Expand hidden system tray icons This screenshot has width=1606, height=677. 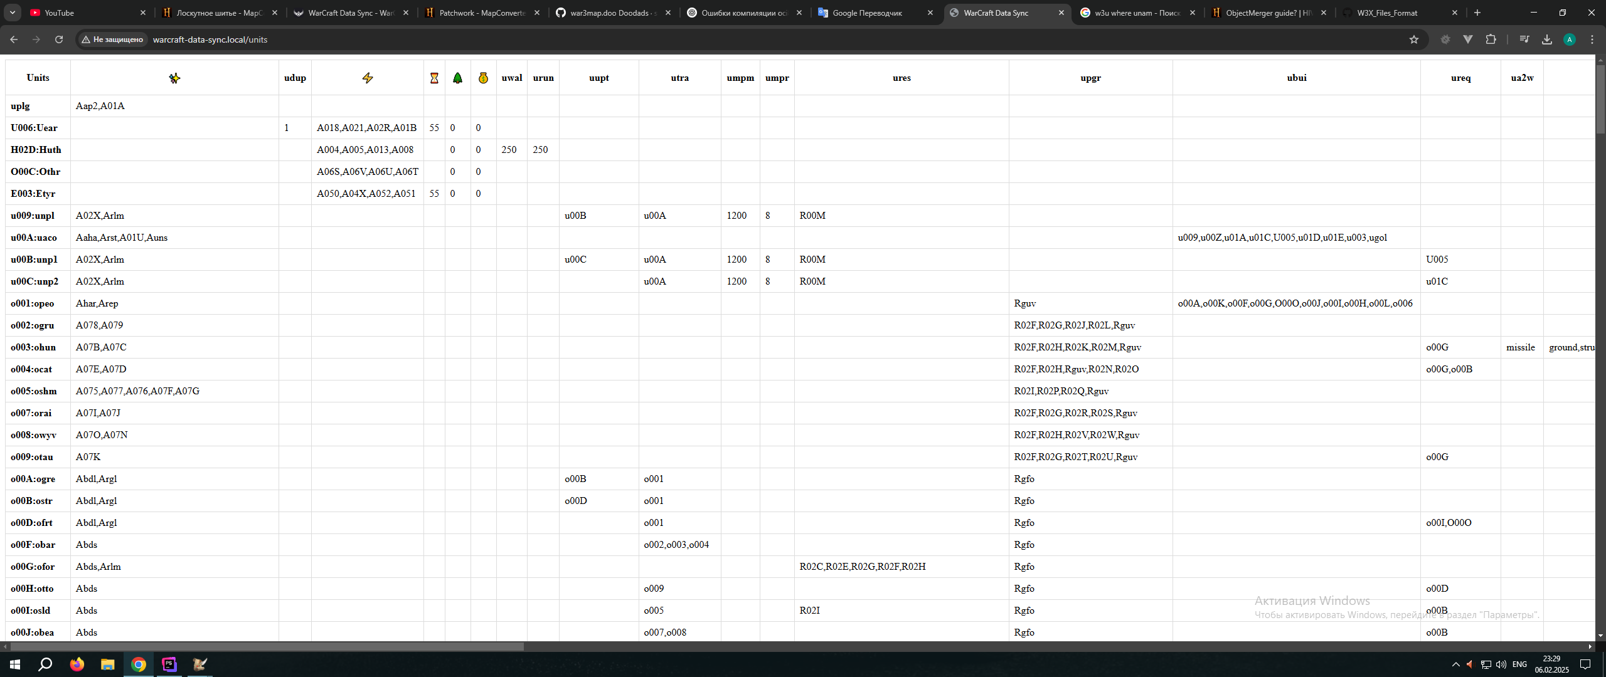(1455, 664)
